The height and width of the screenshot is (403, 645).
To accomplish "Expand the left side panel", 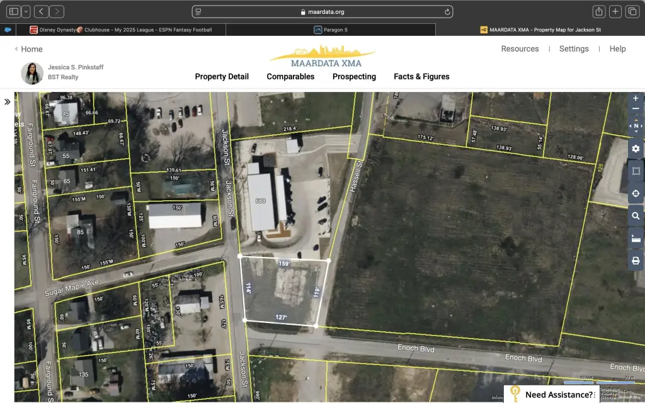I will click(8, 101).
